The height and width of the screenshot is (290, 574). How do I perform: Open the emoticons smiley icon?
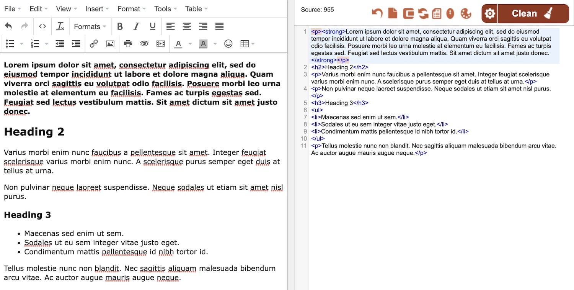point(228,44)
